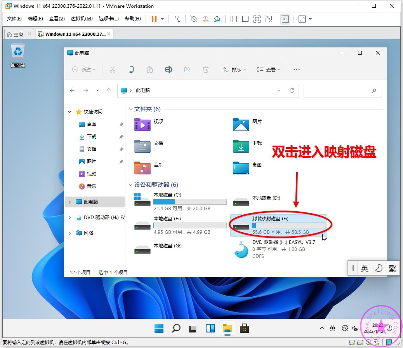Collapse the 文件夹 (6) group
Screen dimensions: 403x348
(x=130, y=109)
